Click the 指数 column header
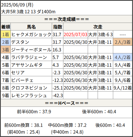 coord(57,27)
